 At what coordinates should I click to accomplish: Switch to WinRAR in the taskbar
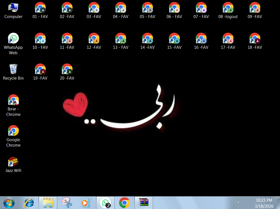[144, 203]
